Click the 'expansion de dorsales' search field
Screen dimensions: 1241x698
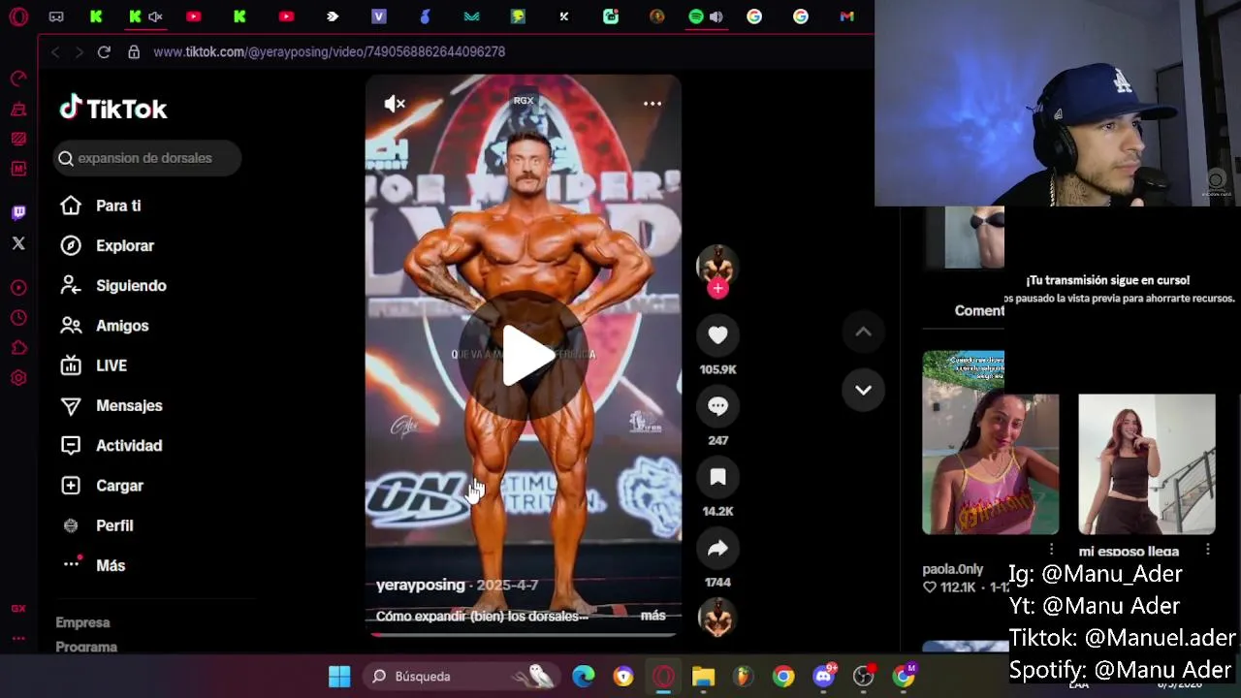[147, 158]
